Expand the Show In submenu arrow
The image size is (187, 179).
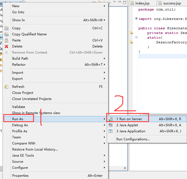click(105, 20)
